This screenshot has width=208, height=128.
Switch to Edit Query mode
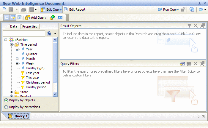click(51, 9)
